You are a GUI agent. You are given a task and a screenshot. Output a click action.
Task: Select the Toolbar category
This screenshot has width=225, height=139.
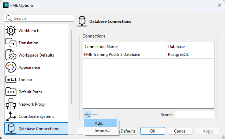[36, 79]
